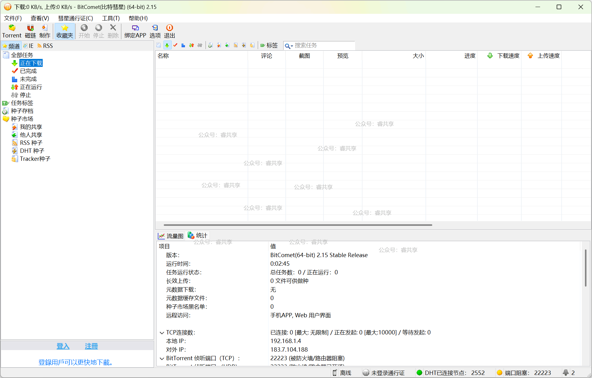Click the 删除 delete toolbar button

[x=113, y=31]
